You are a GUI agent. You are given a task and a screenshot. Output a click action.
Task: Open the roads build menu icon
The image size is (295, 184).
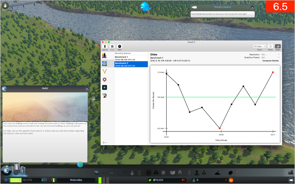pyautogui.click(x=97, y=172)
